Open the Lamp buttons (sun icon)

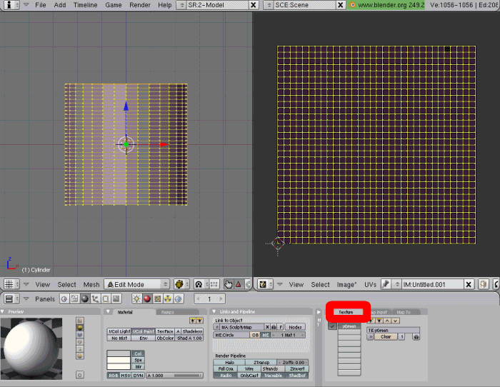tap(136, 299)
